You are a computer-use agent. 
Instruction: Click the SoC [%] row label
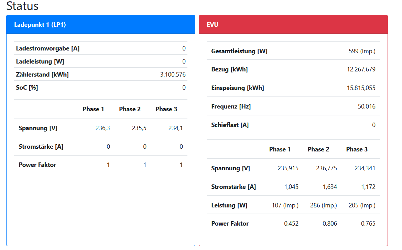click(x=27, y=88)
